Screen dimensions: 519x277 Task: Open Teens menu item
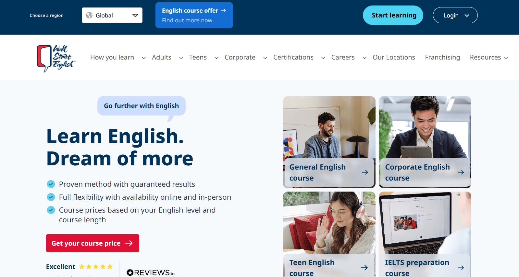198,57
